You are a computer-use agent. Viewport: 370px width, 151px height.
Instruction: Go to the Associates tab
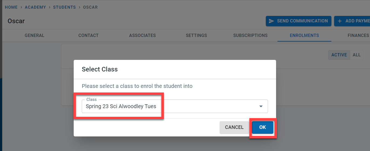[142, 35]
